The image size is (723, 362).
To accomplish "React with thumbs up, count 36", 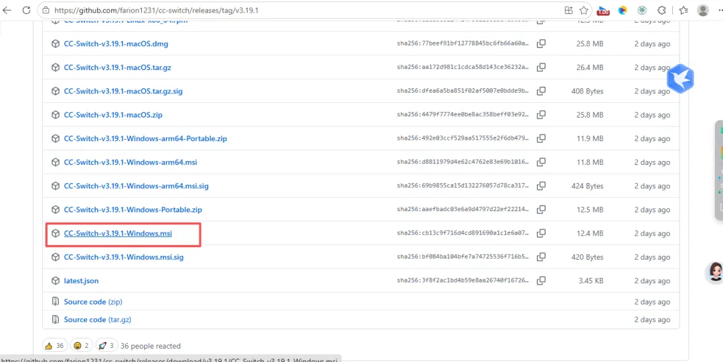I will point(55,345).
